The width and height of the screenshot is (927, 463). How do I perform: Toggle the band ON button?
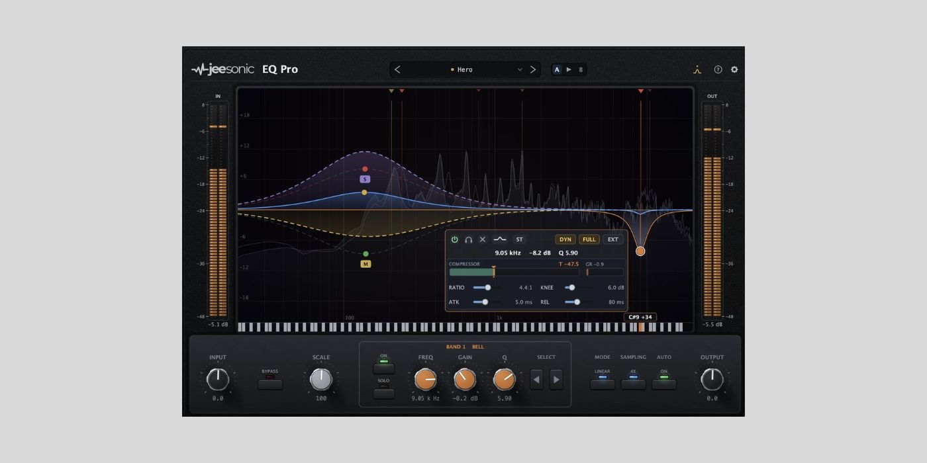383,368
